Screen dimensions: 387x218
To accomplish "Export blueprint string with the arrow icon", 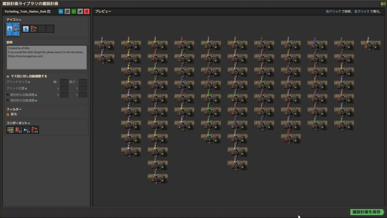I will [80, 11].
